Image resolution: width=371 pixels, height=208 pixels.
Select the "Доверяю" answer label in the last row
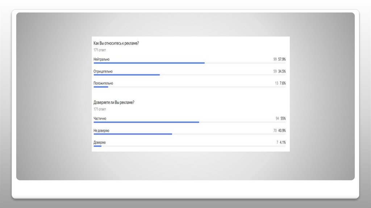(100, 142)
